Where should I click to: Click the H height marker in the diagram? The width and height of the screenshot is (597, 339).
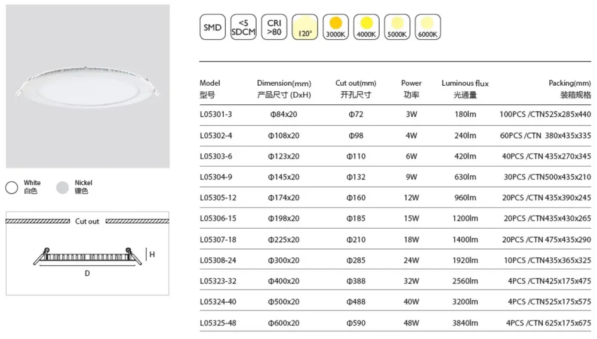tap(152, 254)
